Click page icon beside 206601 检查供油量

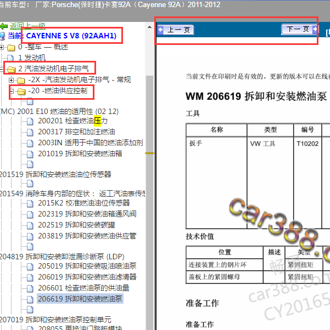(x=30, y=288)
